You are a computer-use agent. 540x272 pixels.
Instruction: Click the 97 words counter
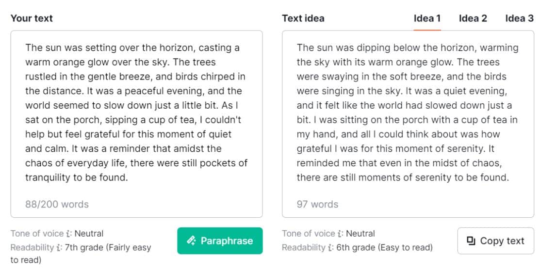pos(317,204)
